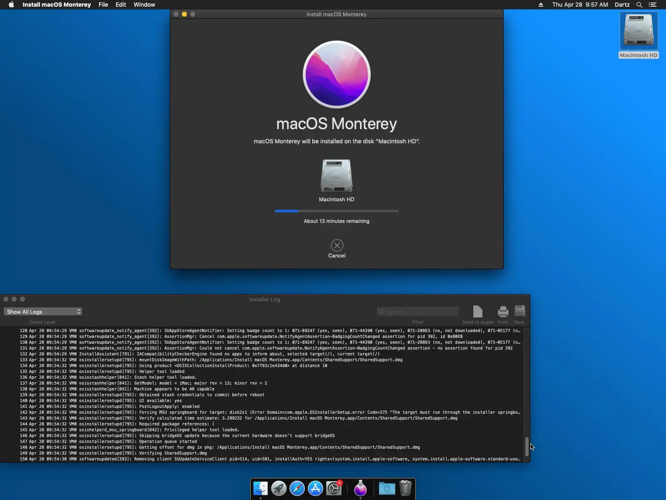Cancel the macOS Monterey installation
The width and height of the screenshot is (666, 500).
(x=337, y=249)
